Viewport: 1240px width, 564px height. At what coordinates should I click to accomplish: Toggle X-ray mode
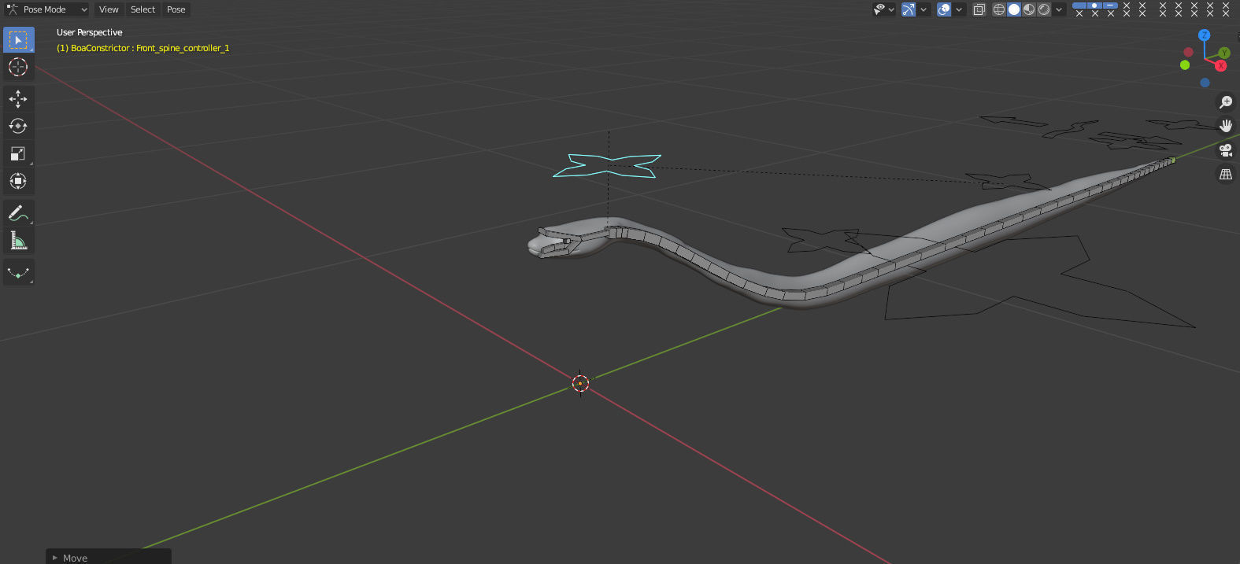tap(979, 9)
